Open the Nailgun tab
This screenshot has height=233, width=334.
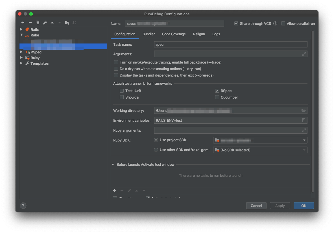coord(199,34)
